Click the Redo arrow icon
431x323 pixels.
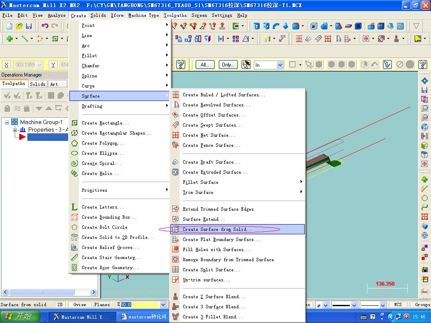pyautogui.click(x=55, y=26)
